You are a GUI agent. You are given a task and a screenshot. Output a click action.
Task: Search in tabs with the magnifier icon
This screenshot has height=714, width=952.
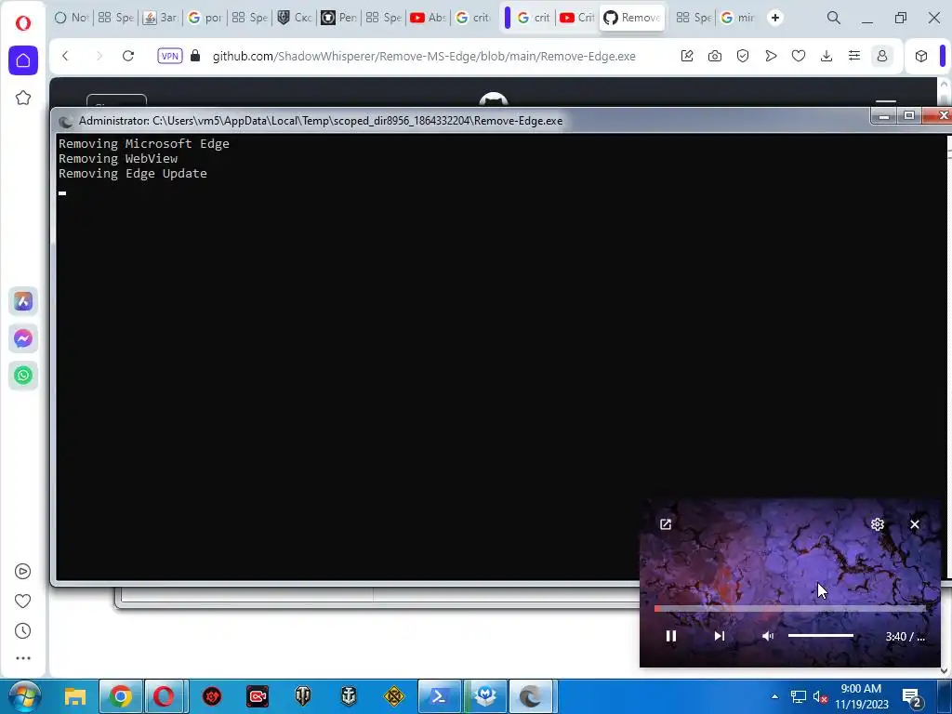coord(834,18)
